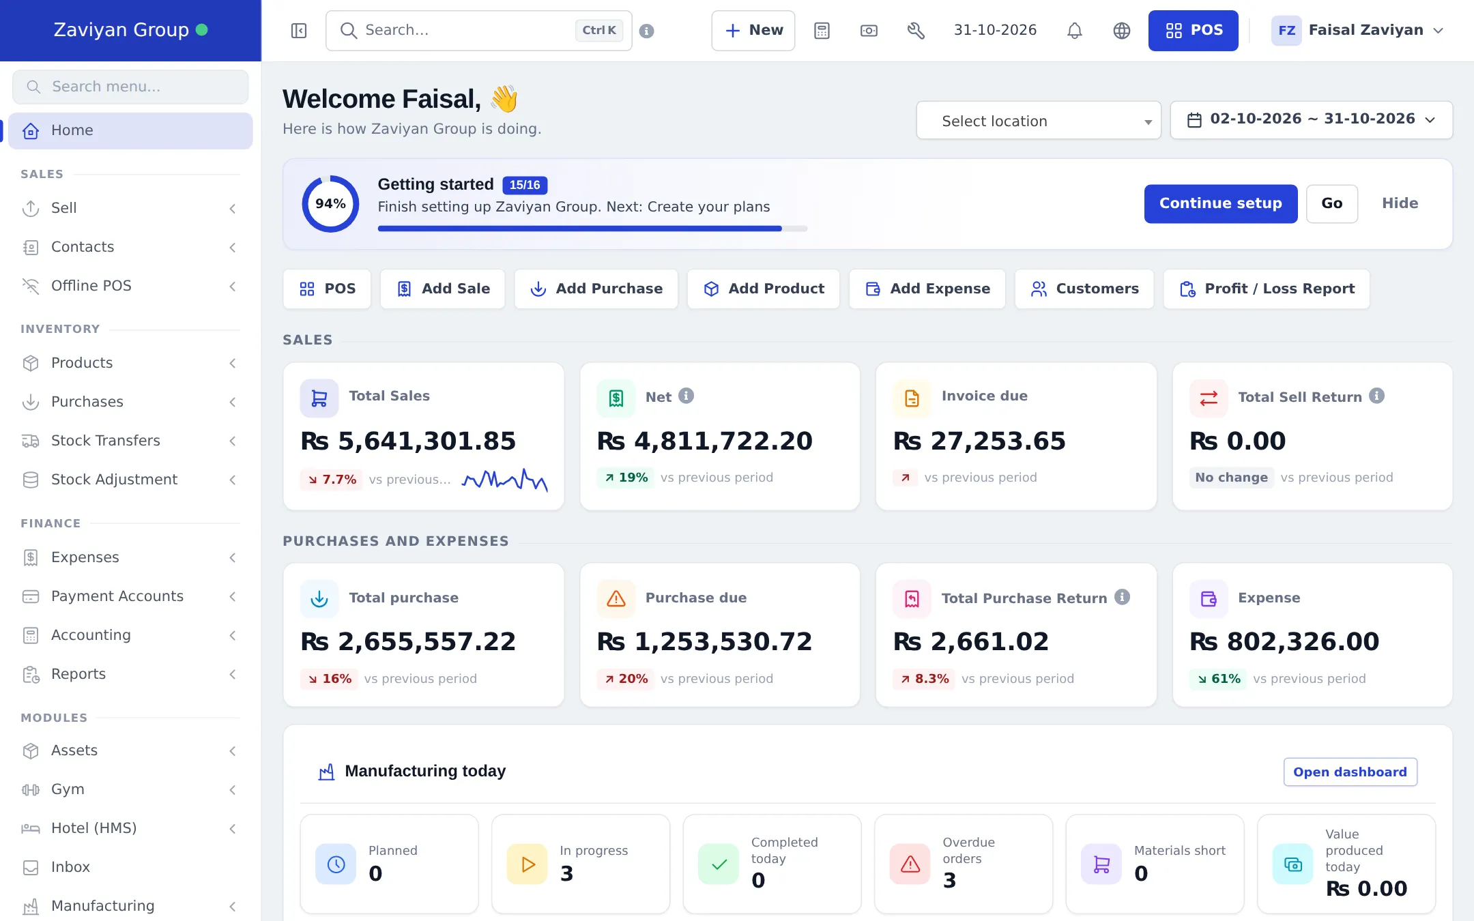Click the 94% circular setup progress ring
Viewport: 1474px width, 921px height.
[x=330, y=204]
